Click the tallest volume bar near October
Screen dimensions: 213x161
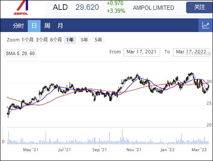pos(122,137)
